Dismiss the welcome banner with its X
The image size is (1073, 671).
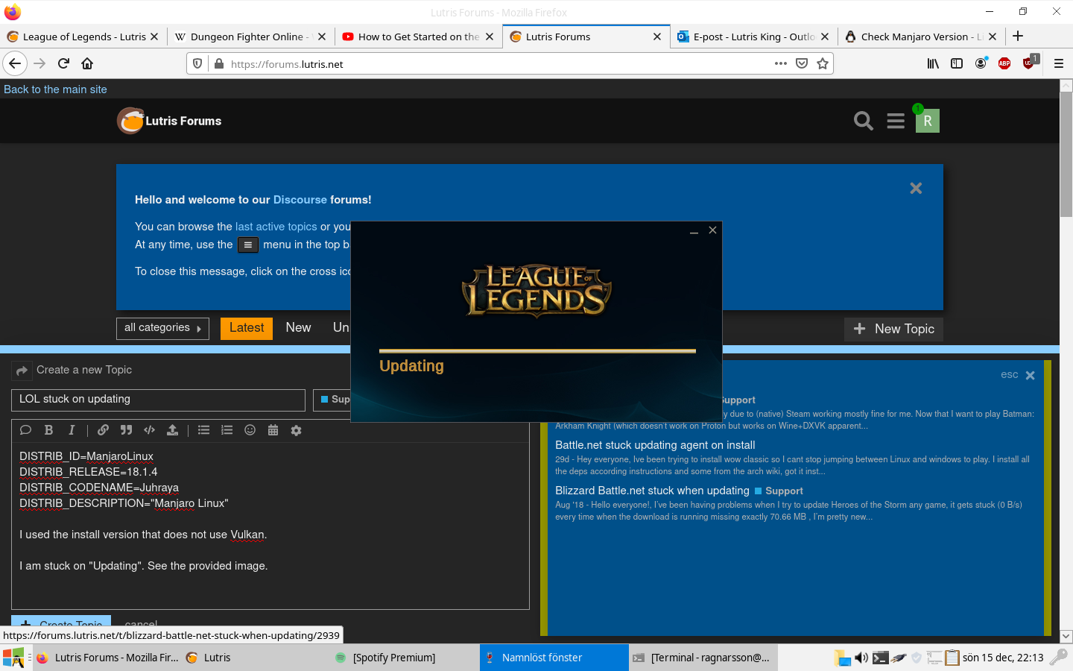pyautogui.click(x=916, y=189)
